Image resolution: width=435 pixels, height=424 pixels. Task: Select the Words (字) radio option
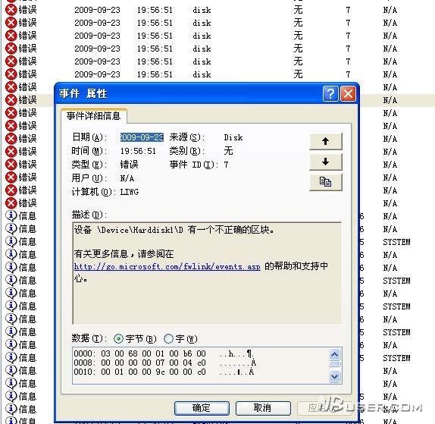[168, 339]
